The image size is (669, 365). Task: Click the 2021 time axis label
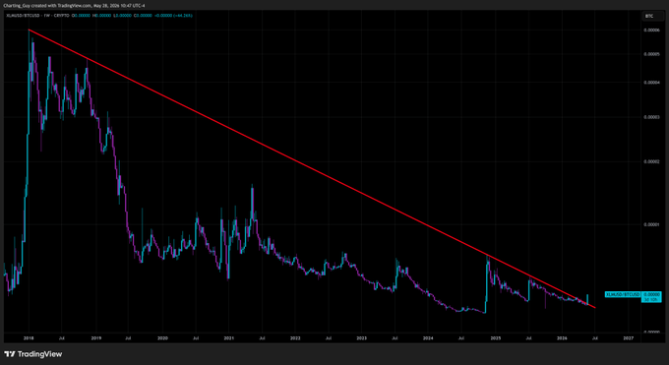pyautogui.click(x=228, y=338)
